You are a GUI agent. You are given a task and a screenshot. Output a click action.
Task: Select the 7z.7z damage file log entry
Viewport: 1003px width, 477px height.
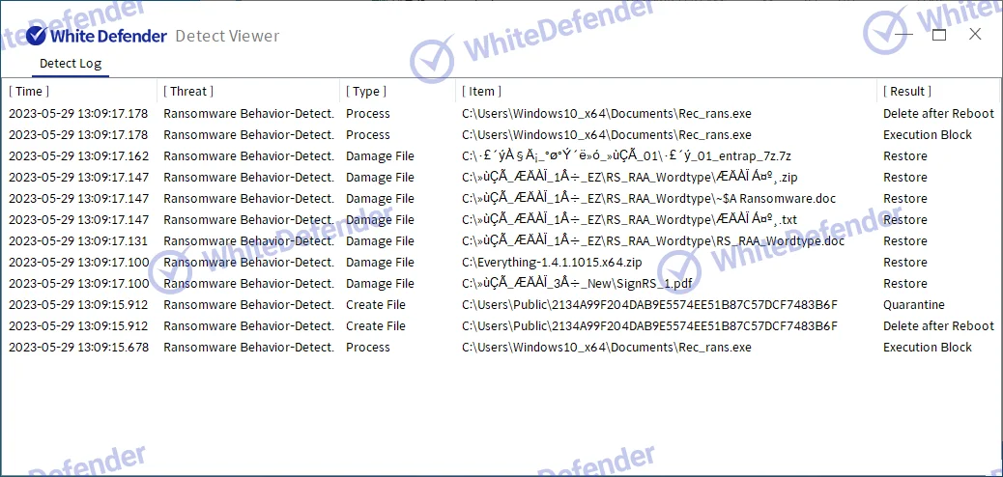point(626,156)
